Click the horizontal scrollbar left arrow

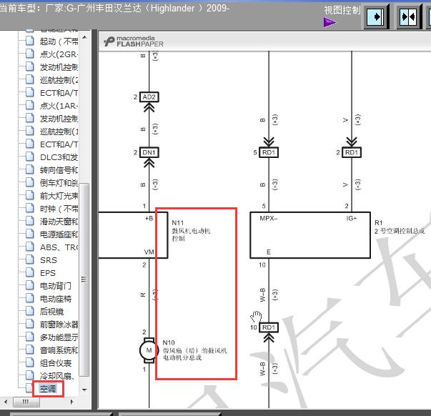tap(6, 402)
